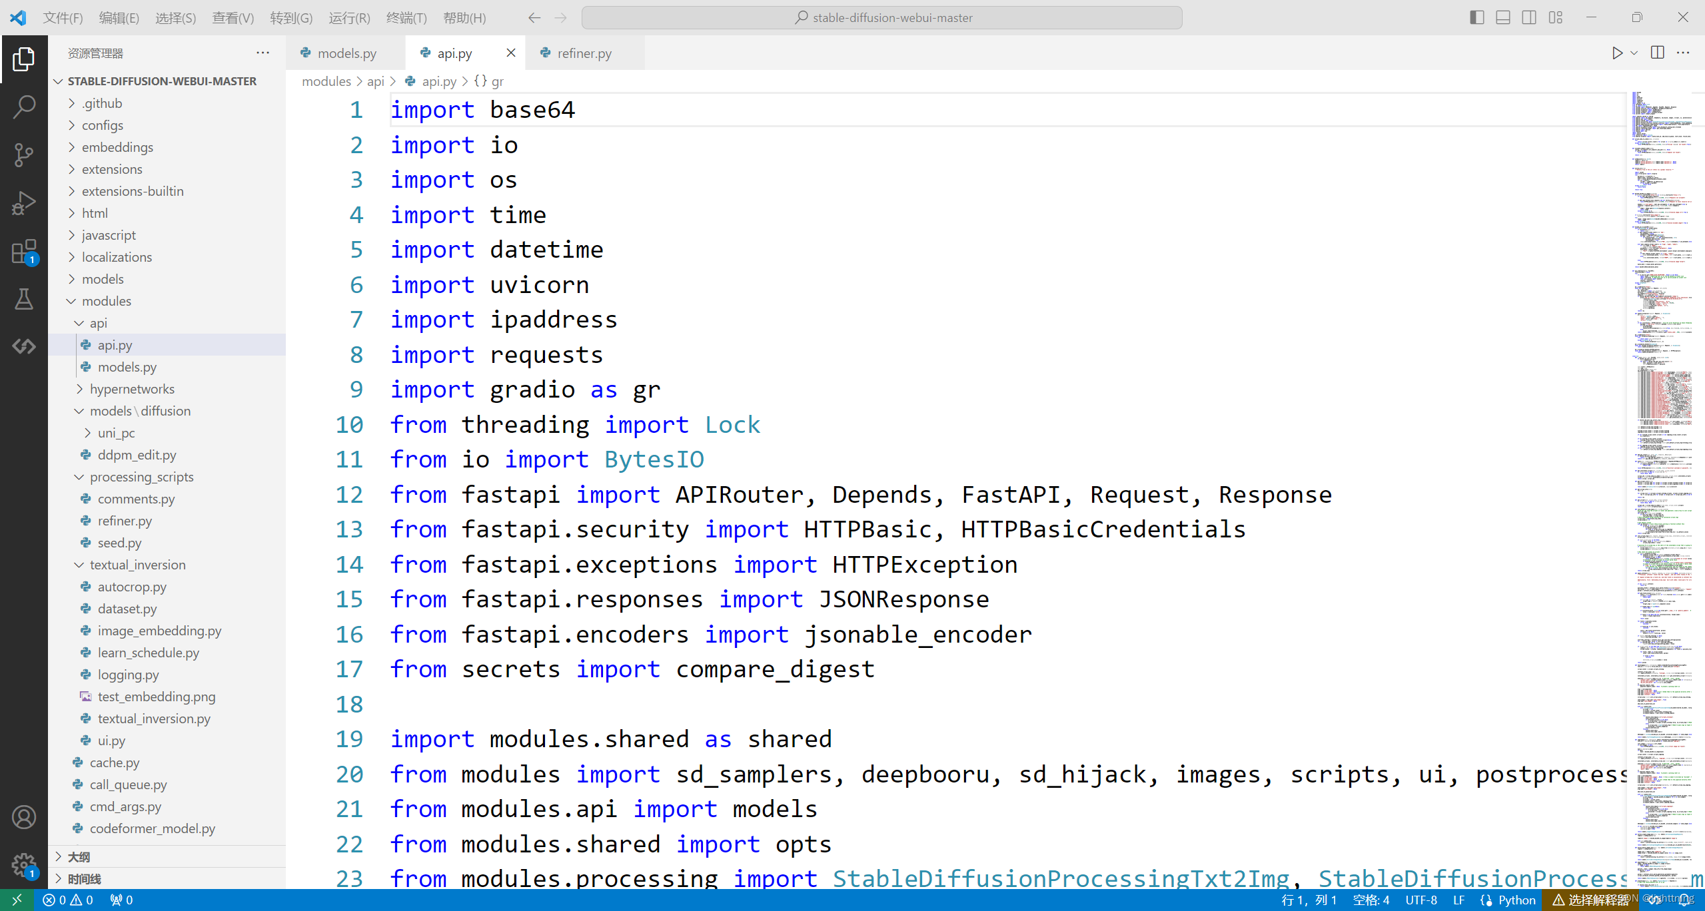
Task: Click UTF-8 encoding in status bar
Action: point(1421,900)
